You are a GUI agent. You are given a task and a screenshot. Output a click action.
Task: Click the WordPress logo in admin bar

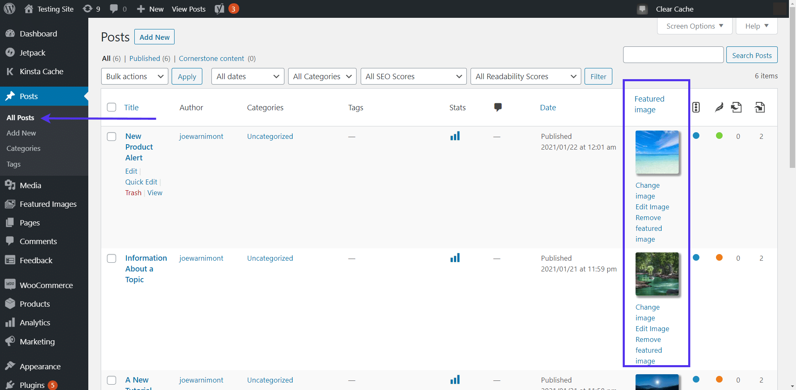[x=9, y=9]
